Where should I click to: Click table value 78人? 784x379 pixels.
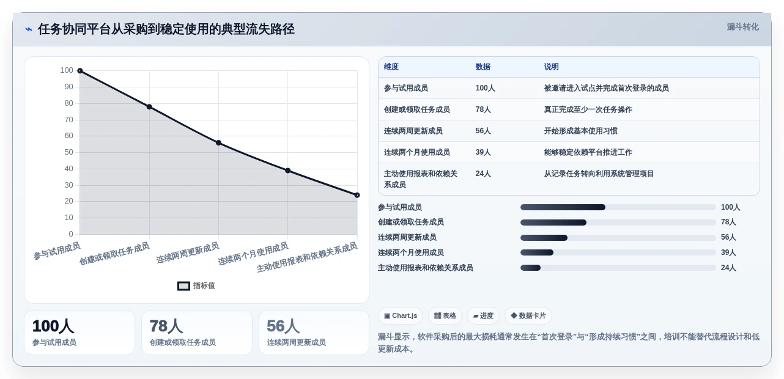coord(483,109)
